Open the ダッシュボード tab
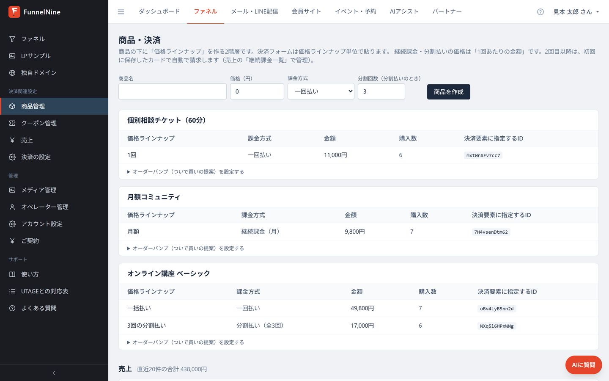The image size is (609, 381). (x=159, y=11)
